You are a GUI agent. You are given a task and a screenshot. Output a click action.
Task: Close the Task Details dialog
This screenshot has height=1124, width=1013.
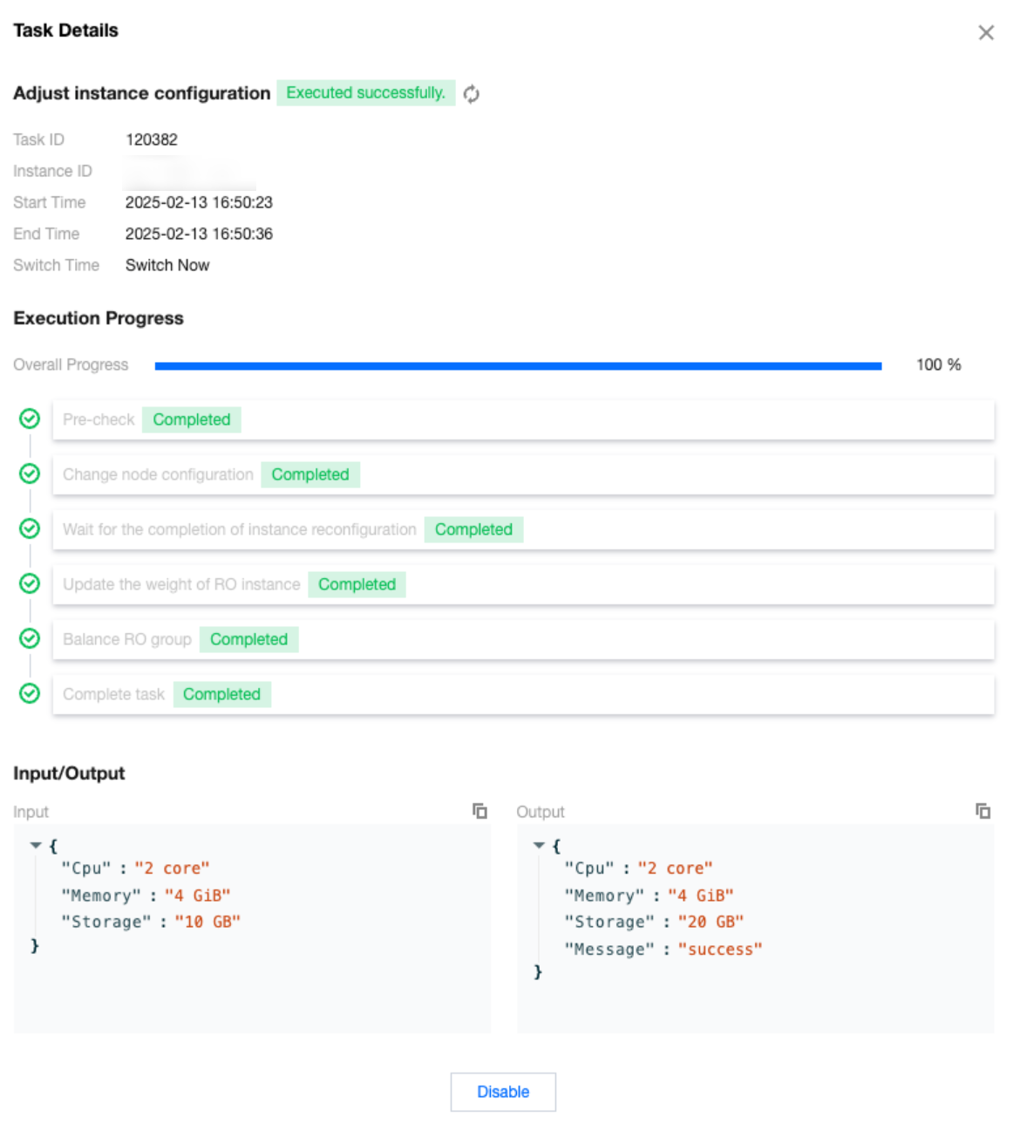click(986, 32)
